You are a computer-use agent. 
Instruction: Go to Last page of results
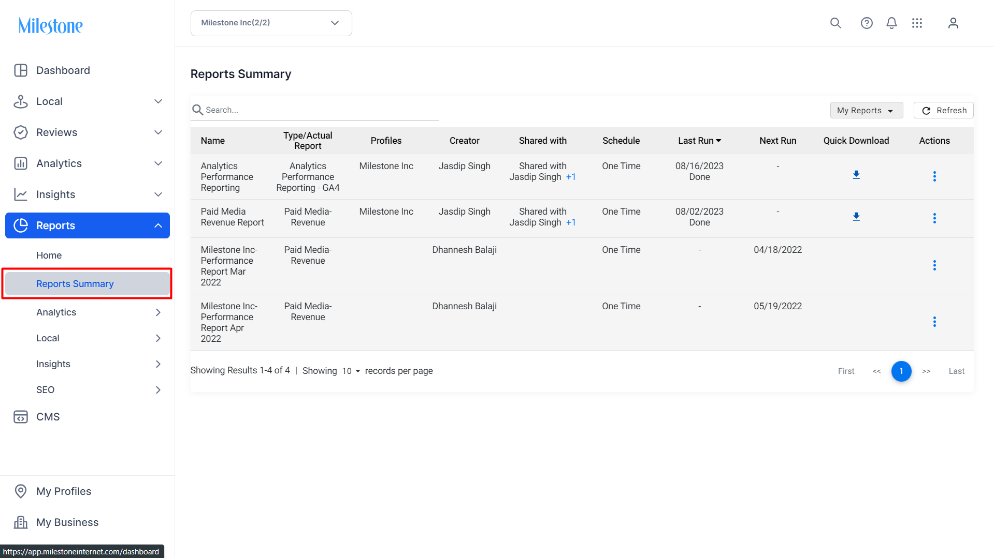point(956,371)
